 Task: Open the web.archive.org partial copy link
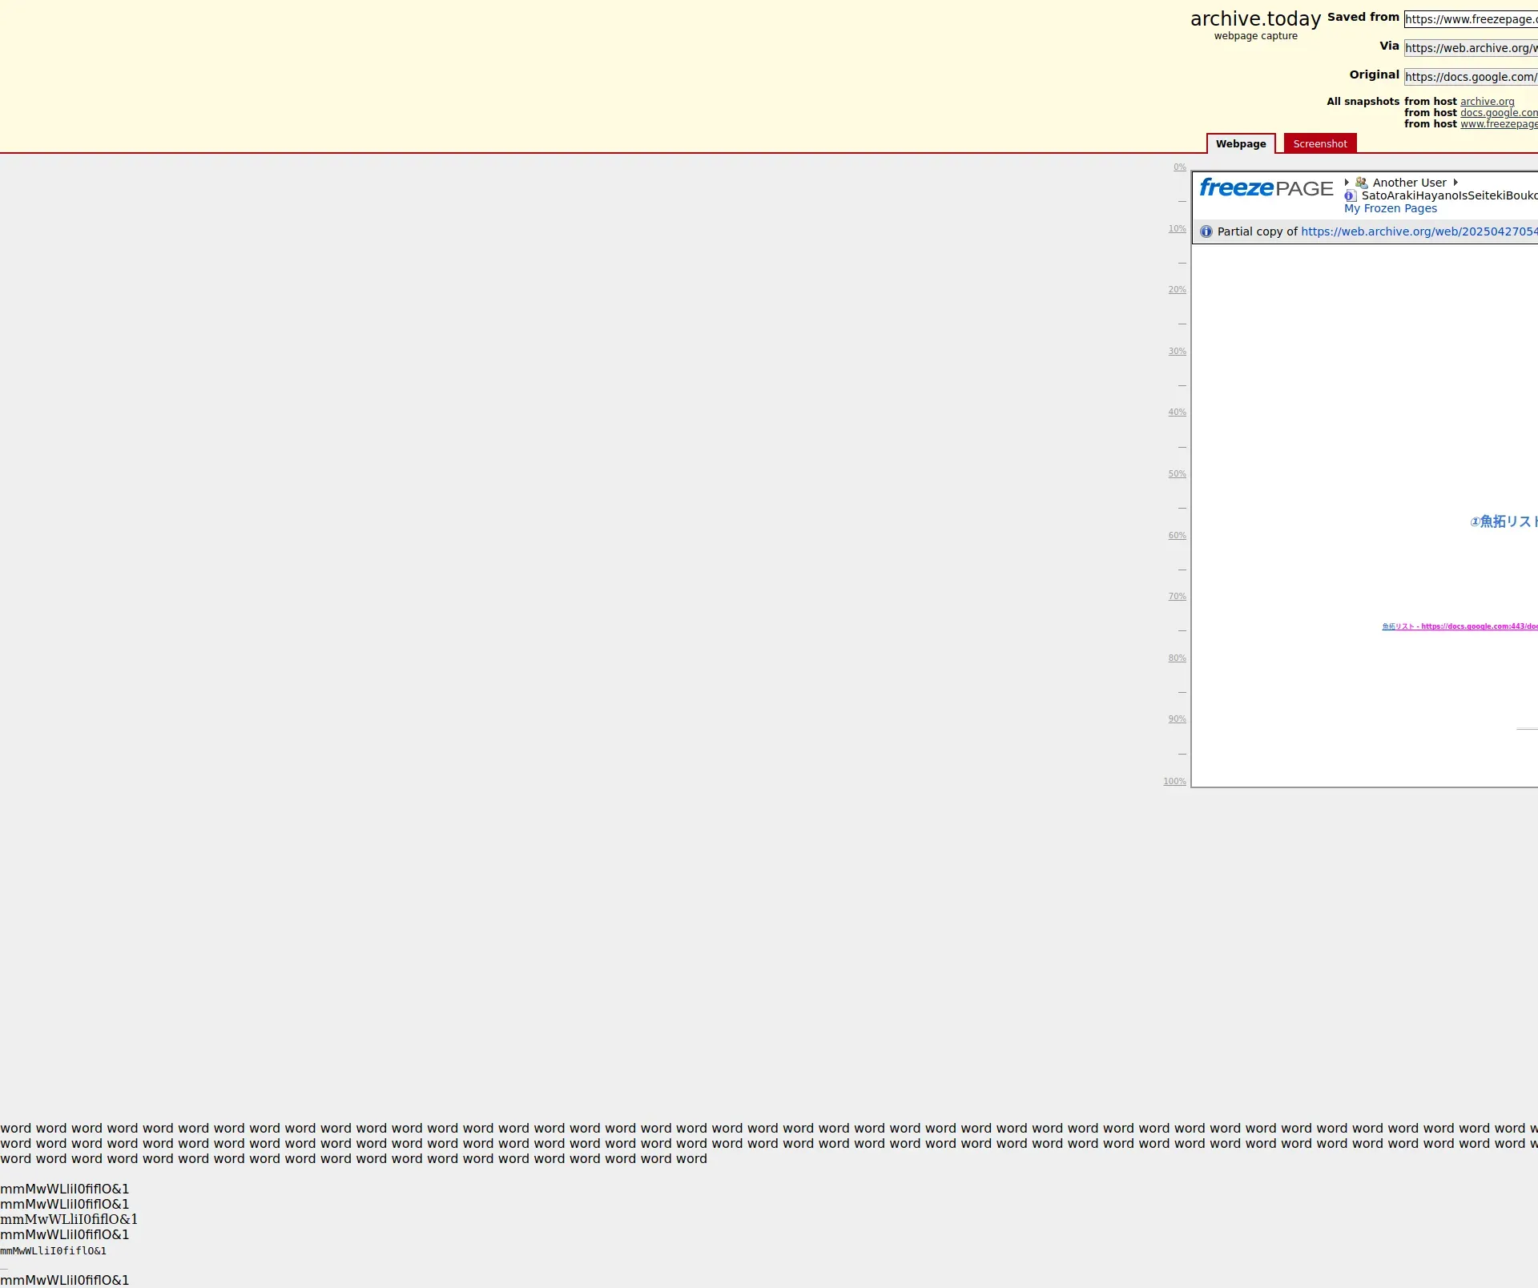(1418, 231)
